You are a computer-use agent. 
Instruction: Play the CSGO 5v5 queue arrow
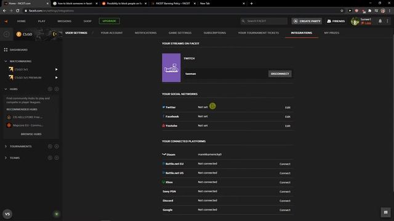coord(56,69)
